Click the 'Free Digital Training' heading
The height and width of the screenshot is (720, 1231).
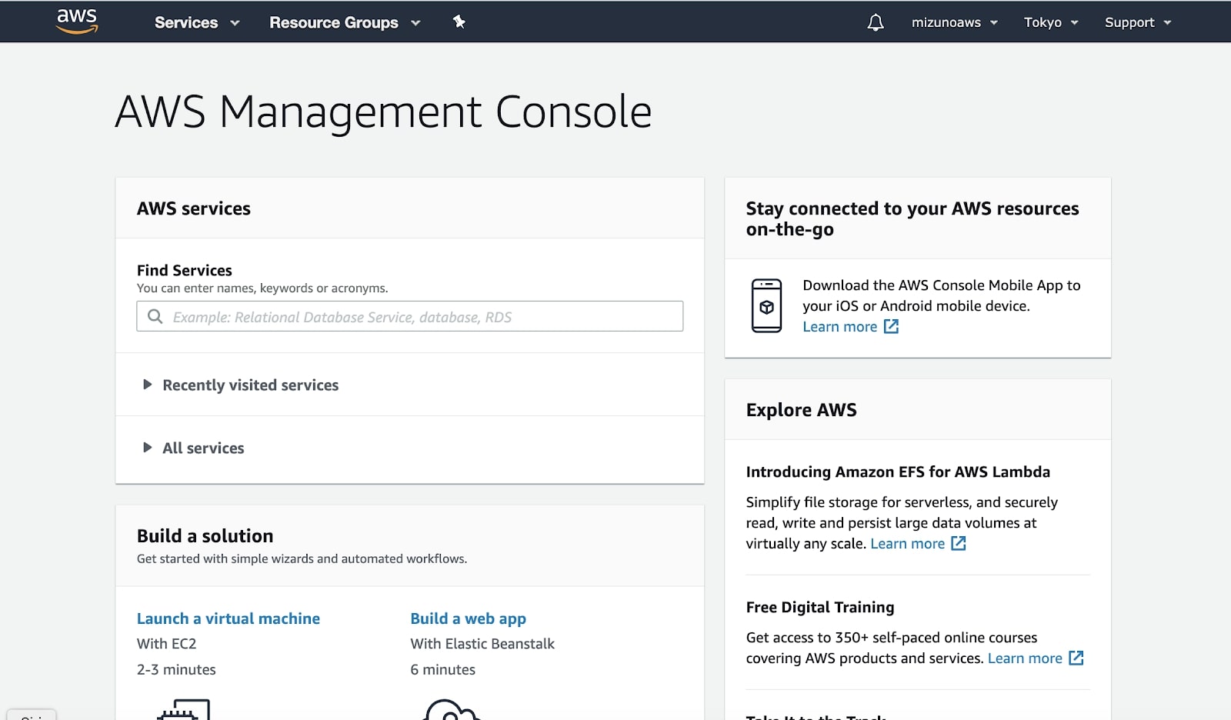(x=820, y=607)
